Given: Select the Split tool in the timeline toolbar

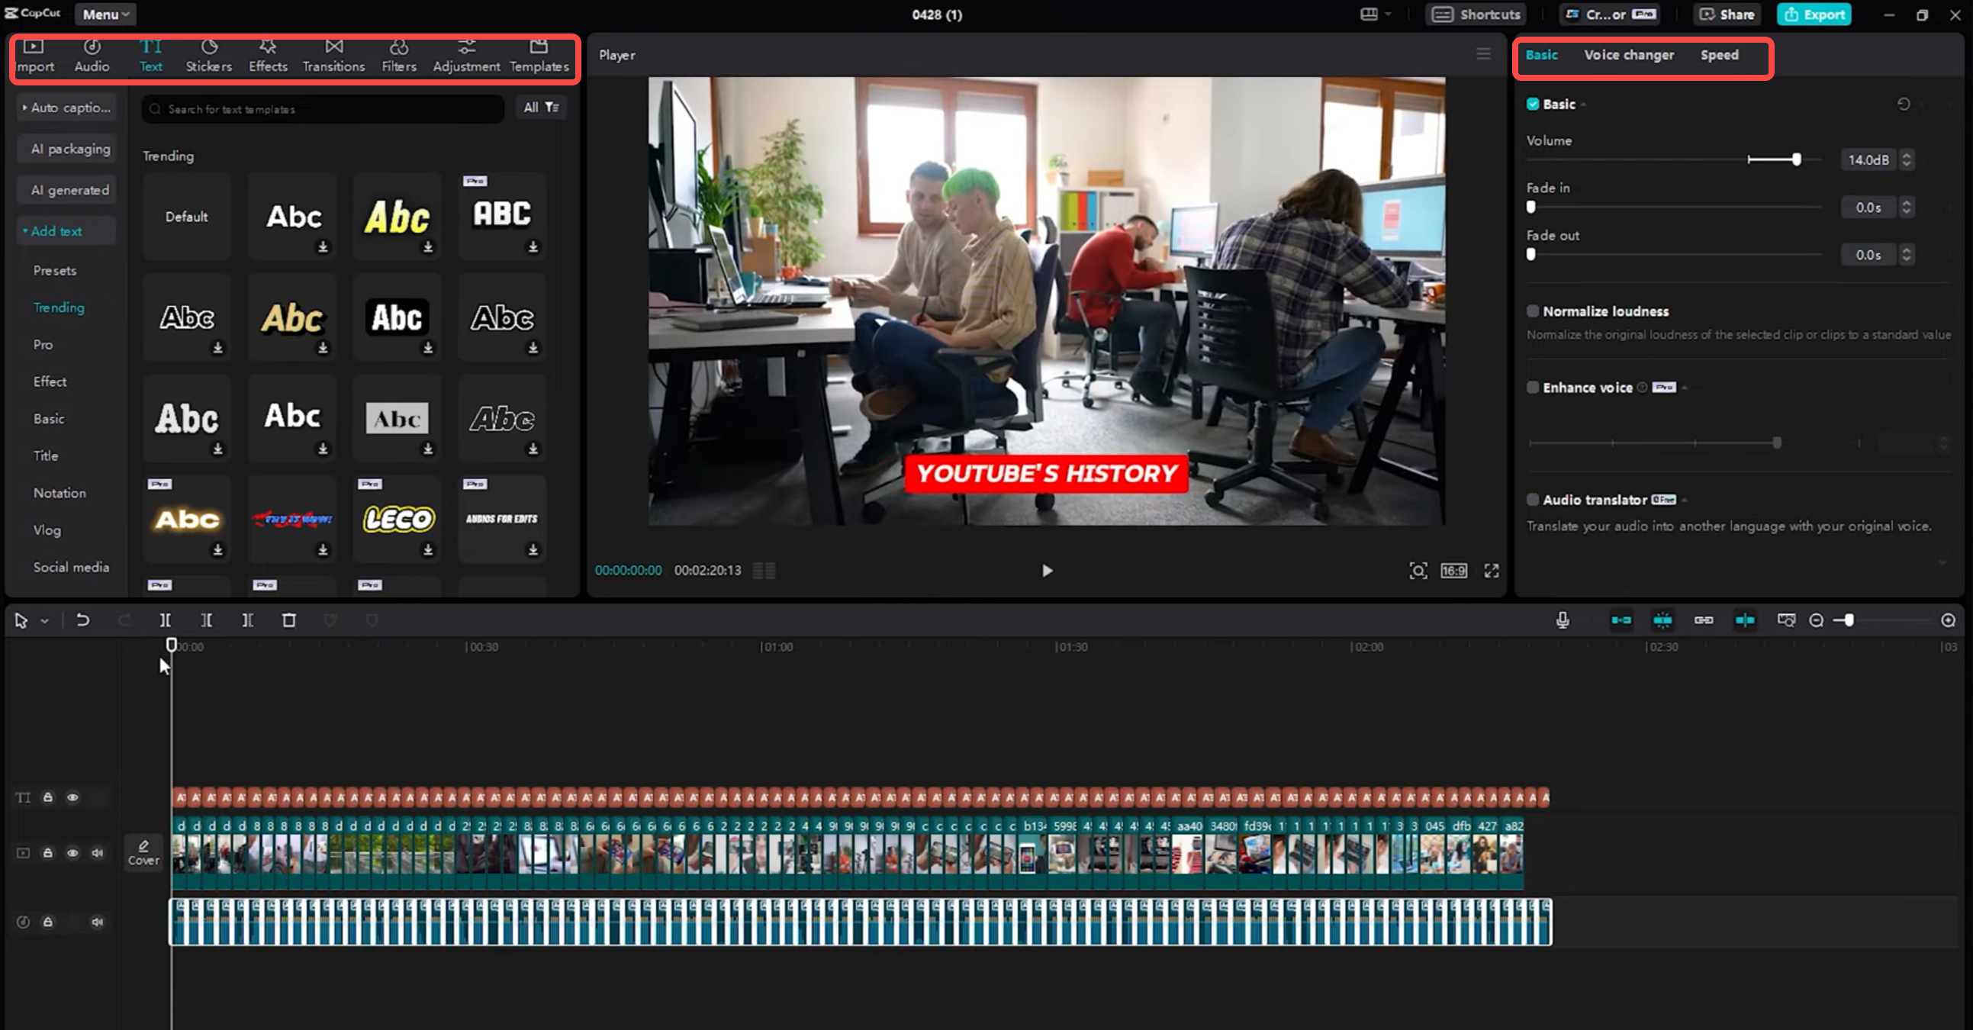Looking at the screenshot, I should (x=166, y=620).
